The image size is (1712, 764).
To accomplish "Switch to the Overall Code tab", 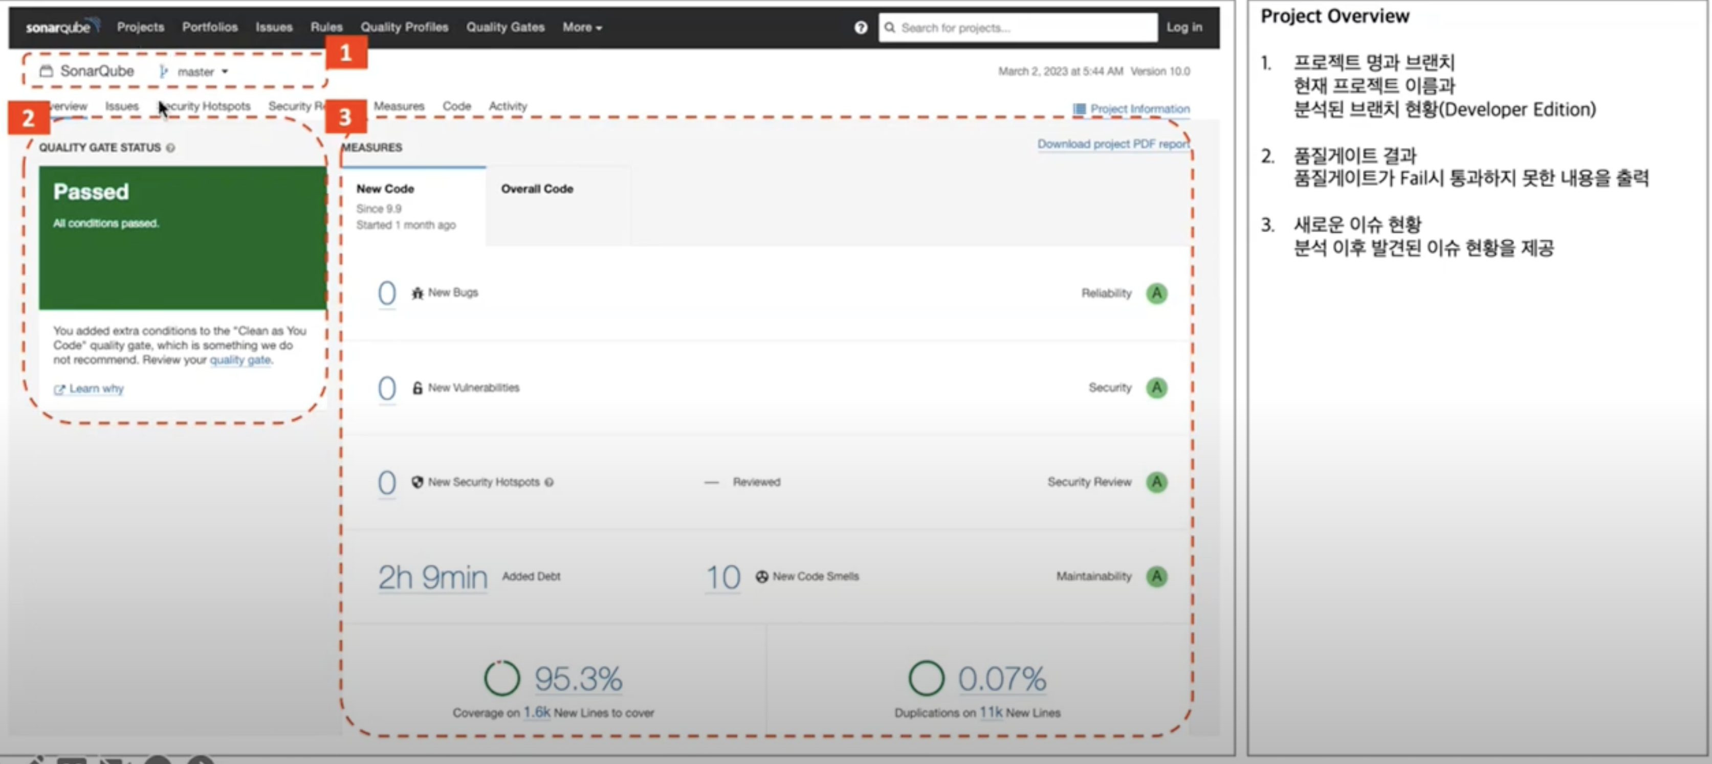I will (537, 189).
